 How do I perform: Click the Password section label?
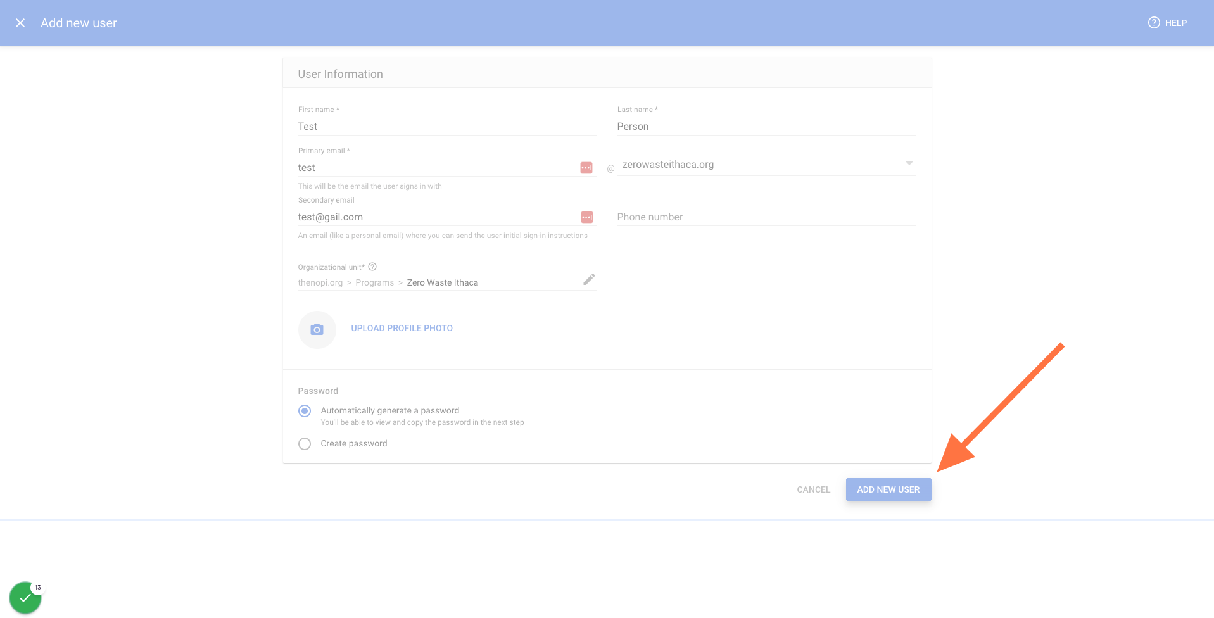318,391
